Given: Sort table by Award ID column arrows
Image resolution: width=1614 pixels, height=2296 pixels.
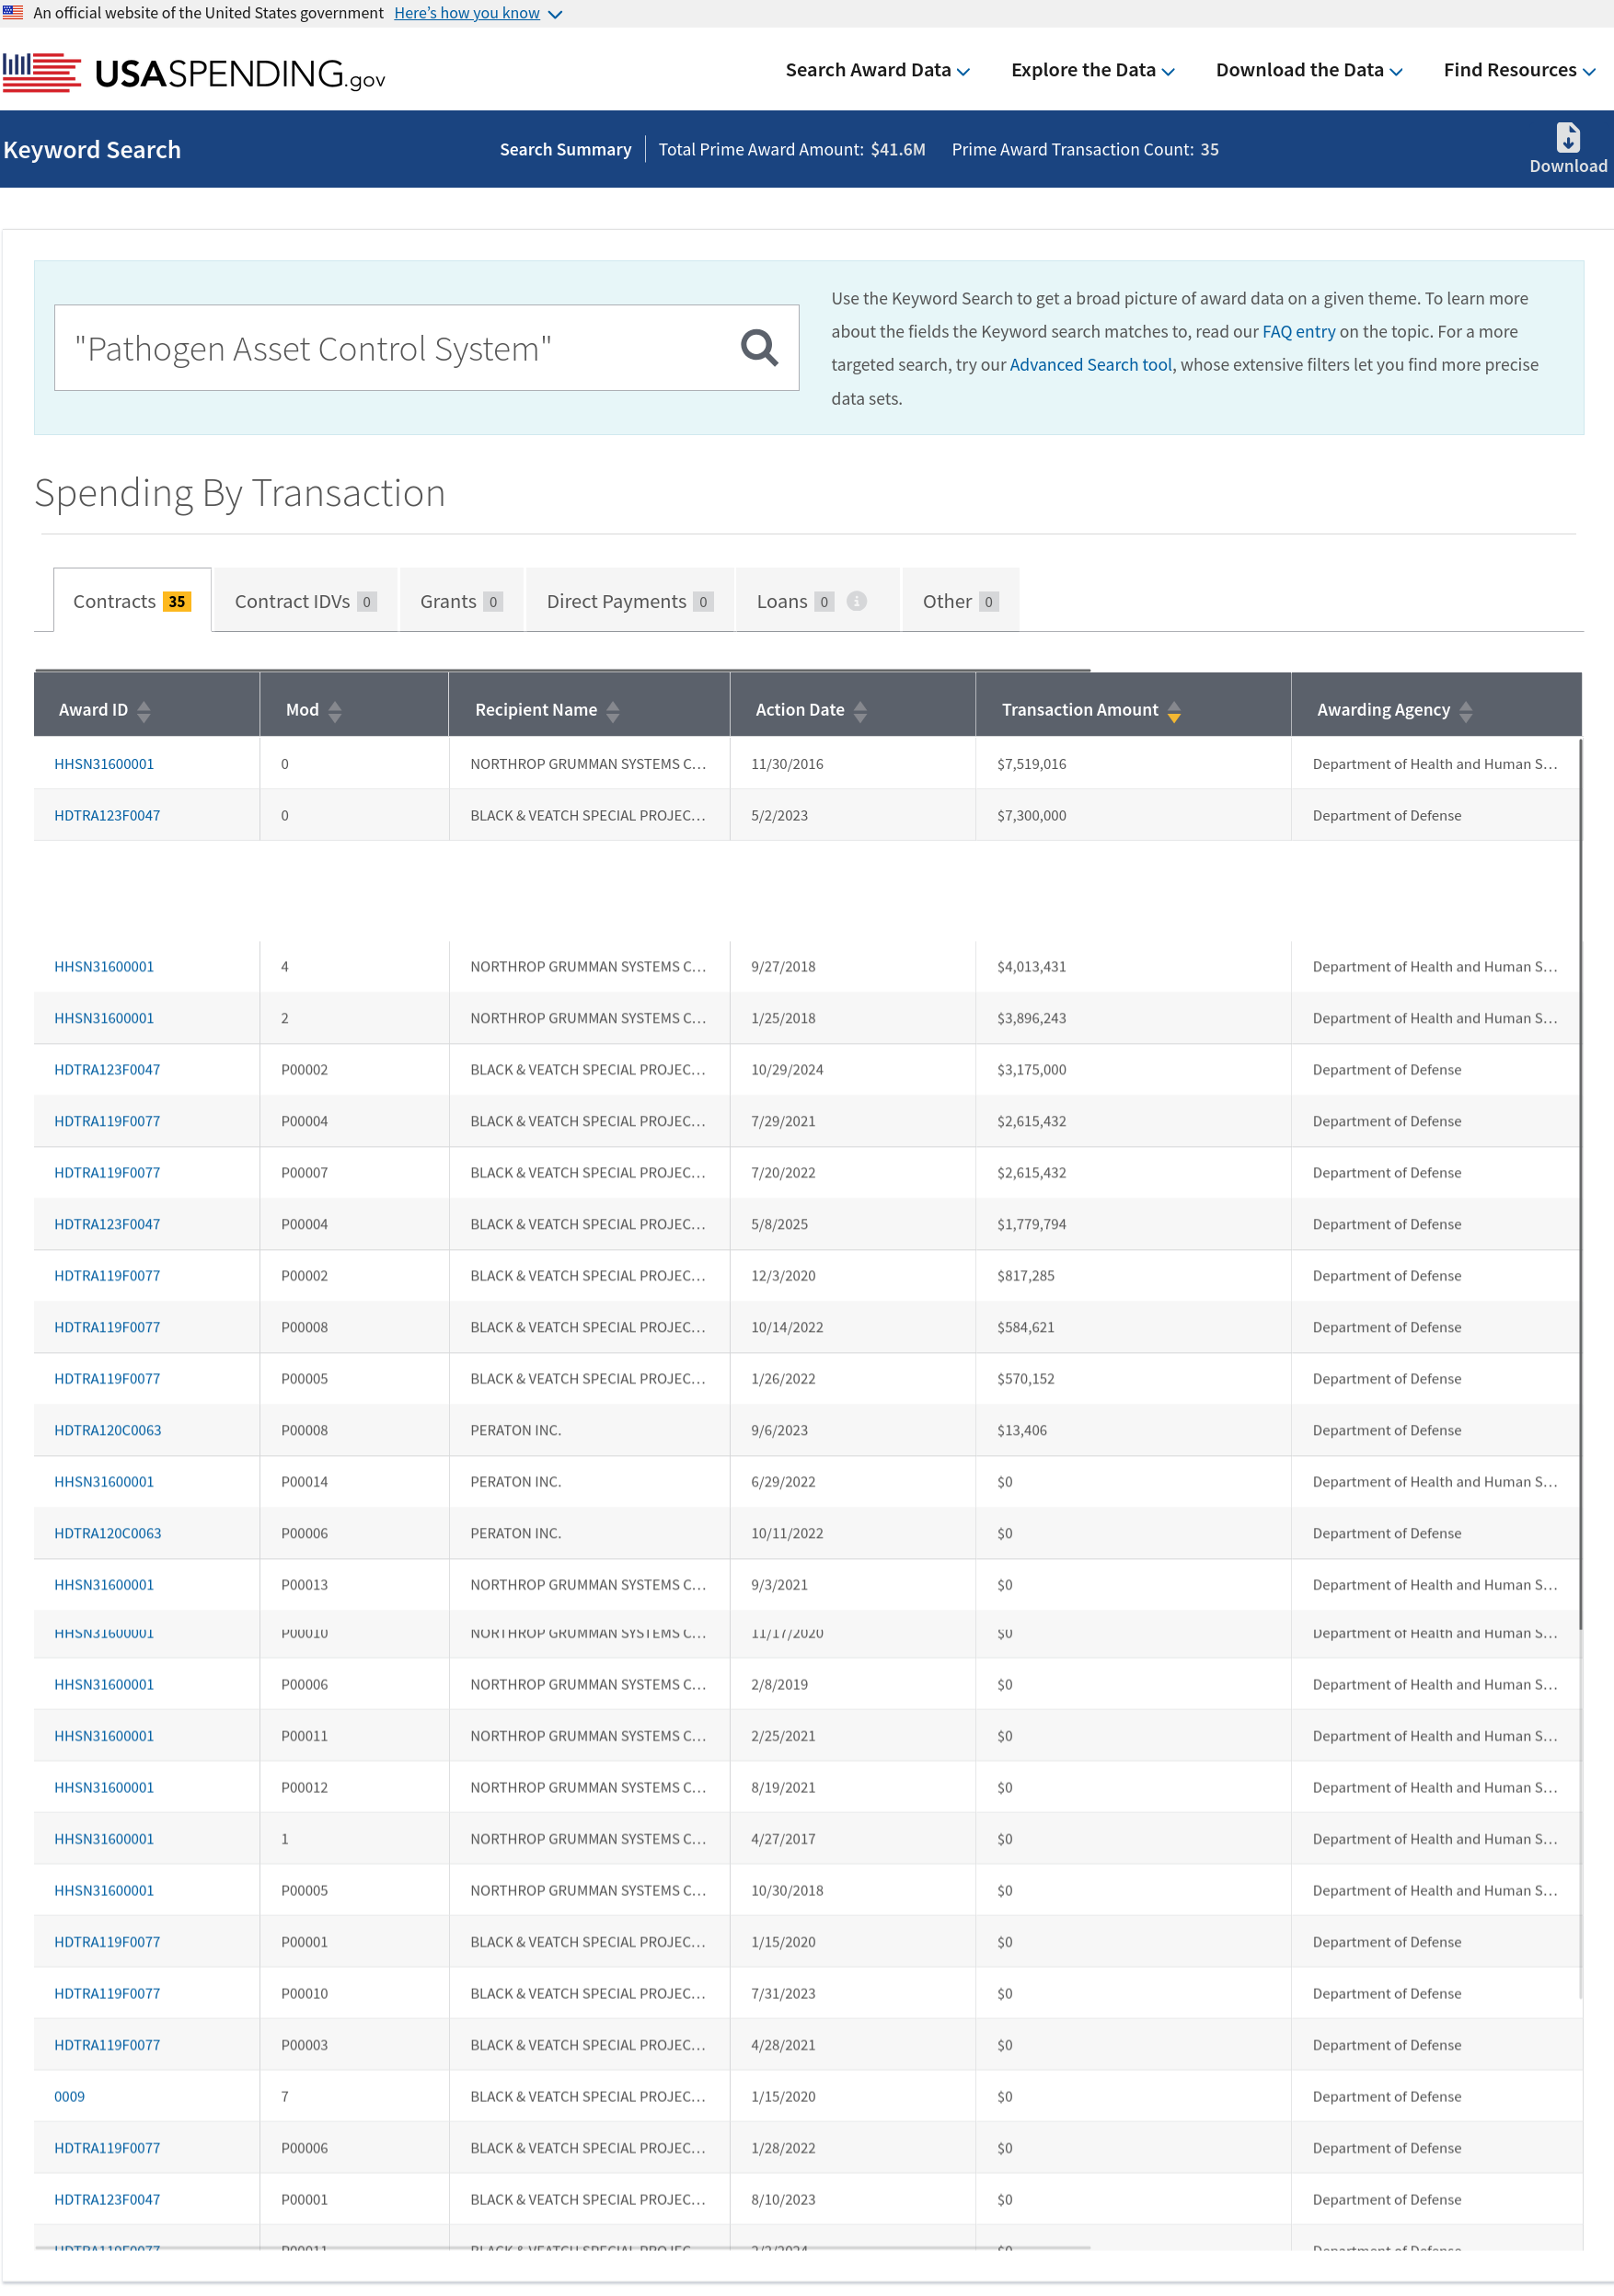Looking at the screenshot, I should coord(144,711).
